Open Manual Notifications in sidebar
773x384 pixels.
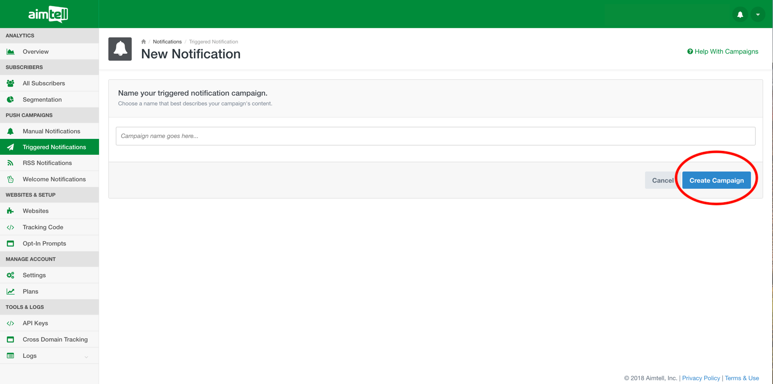click(x=51, y=131)
